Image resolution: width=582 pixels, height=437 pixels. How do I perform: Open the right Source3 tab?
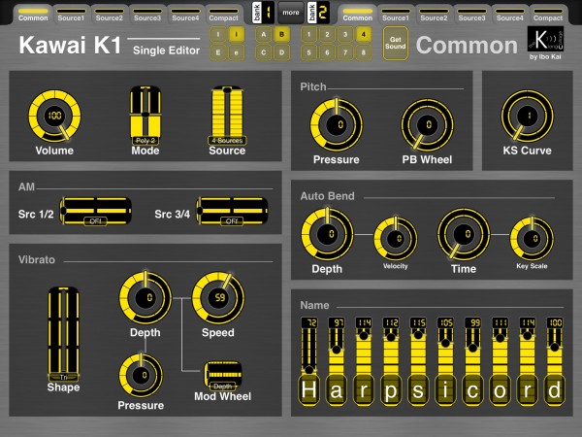pyautogui.click(x=471, y=15)
